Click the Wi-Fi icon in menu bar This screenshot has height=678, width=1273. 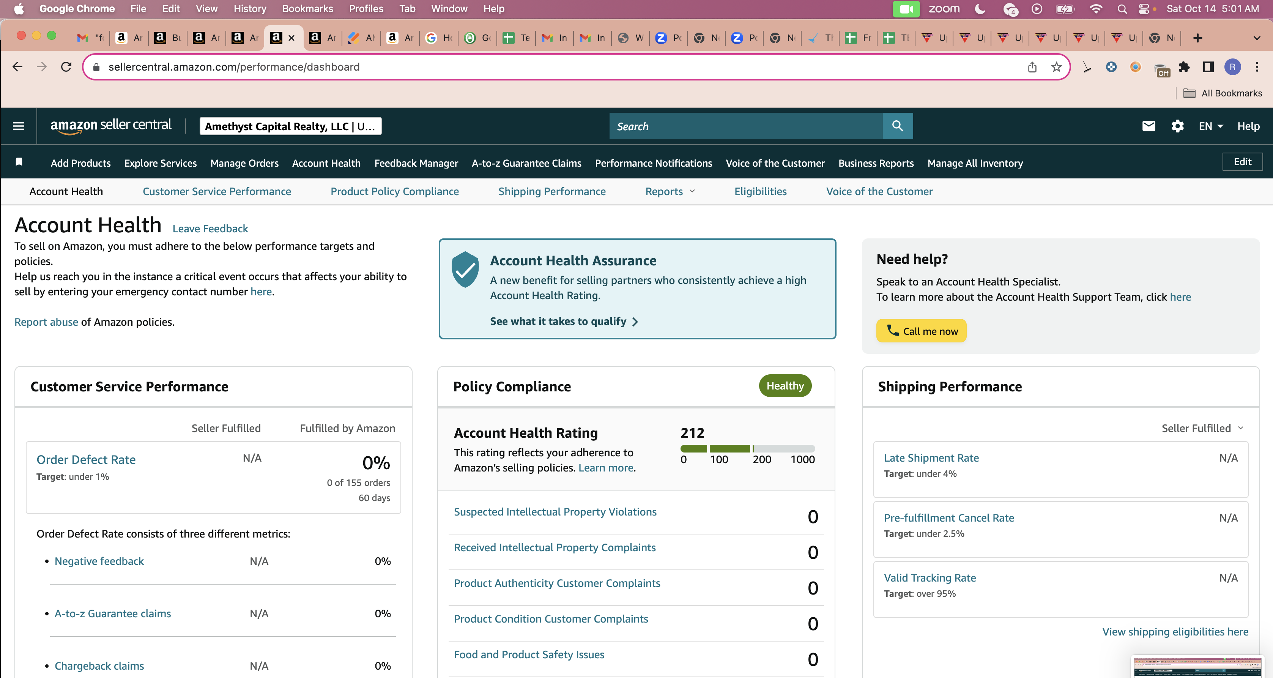coord(1096,9)
